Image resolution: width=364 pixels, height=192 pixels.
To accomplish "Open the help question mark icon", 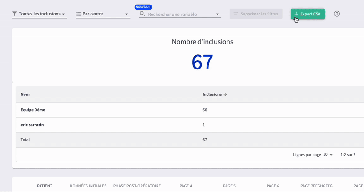I will pyautogui.click(x=337, y=14).
